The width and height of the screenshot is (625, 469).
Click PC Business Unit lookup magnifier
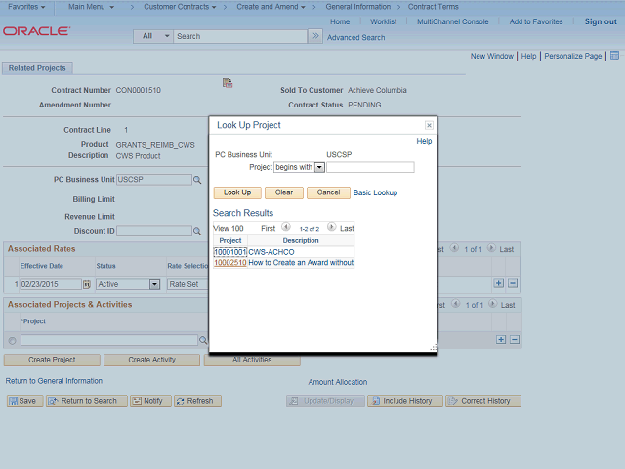pos(197,180)
